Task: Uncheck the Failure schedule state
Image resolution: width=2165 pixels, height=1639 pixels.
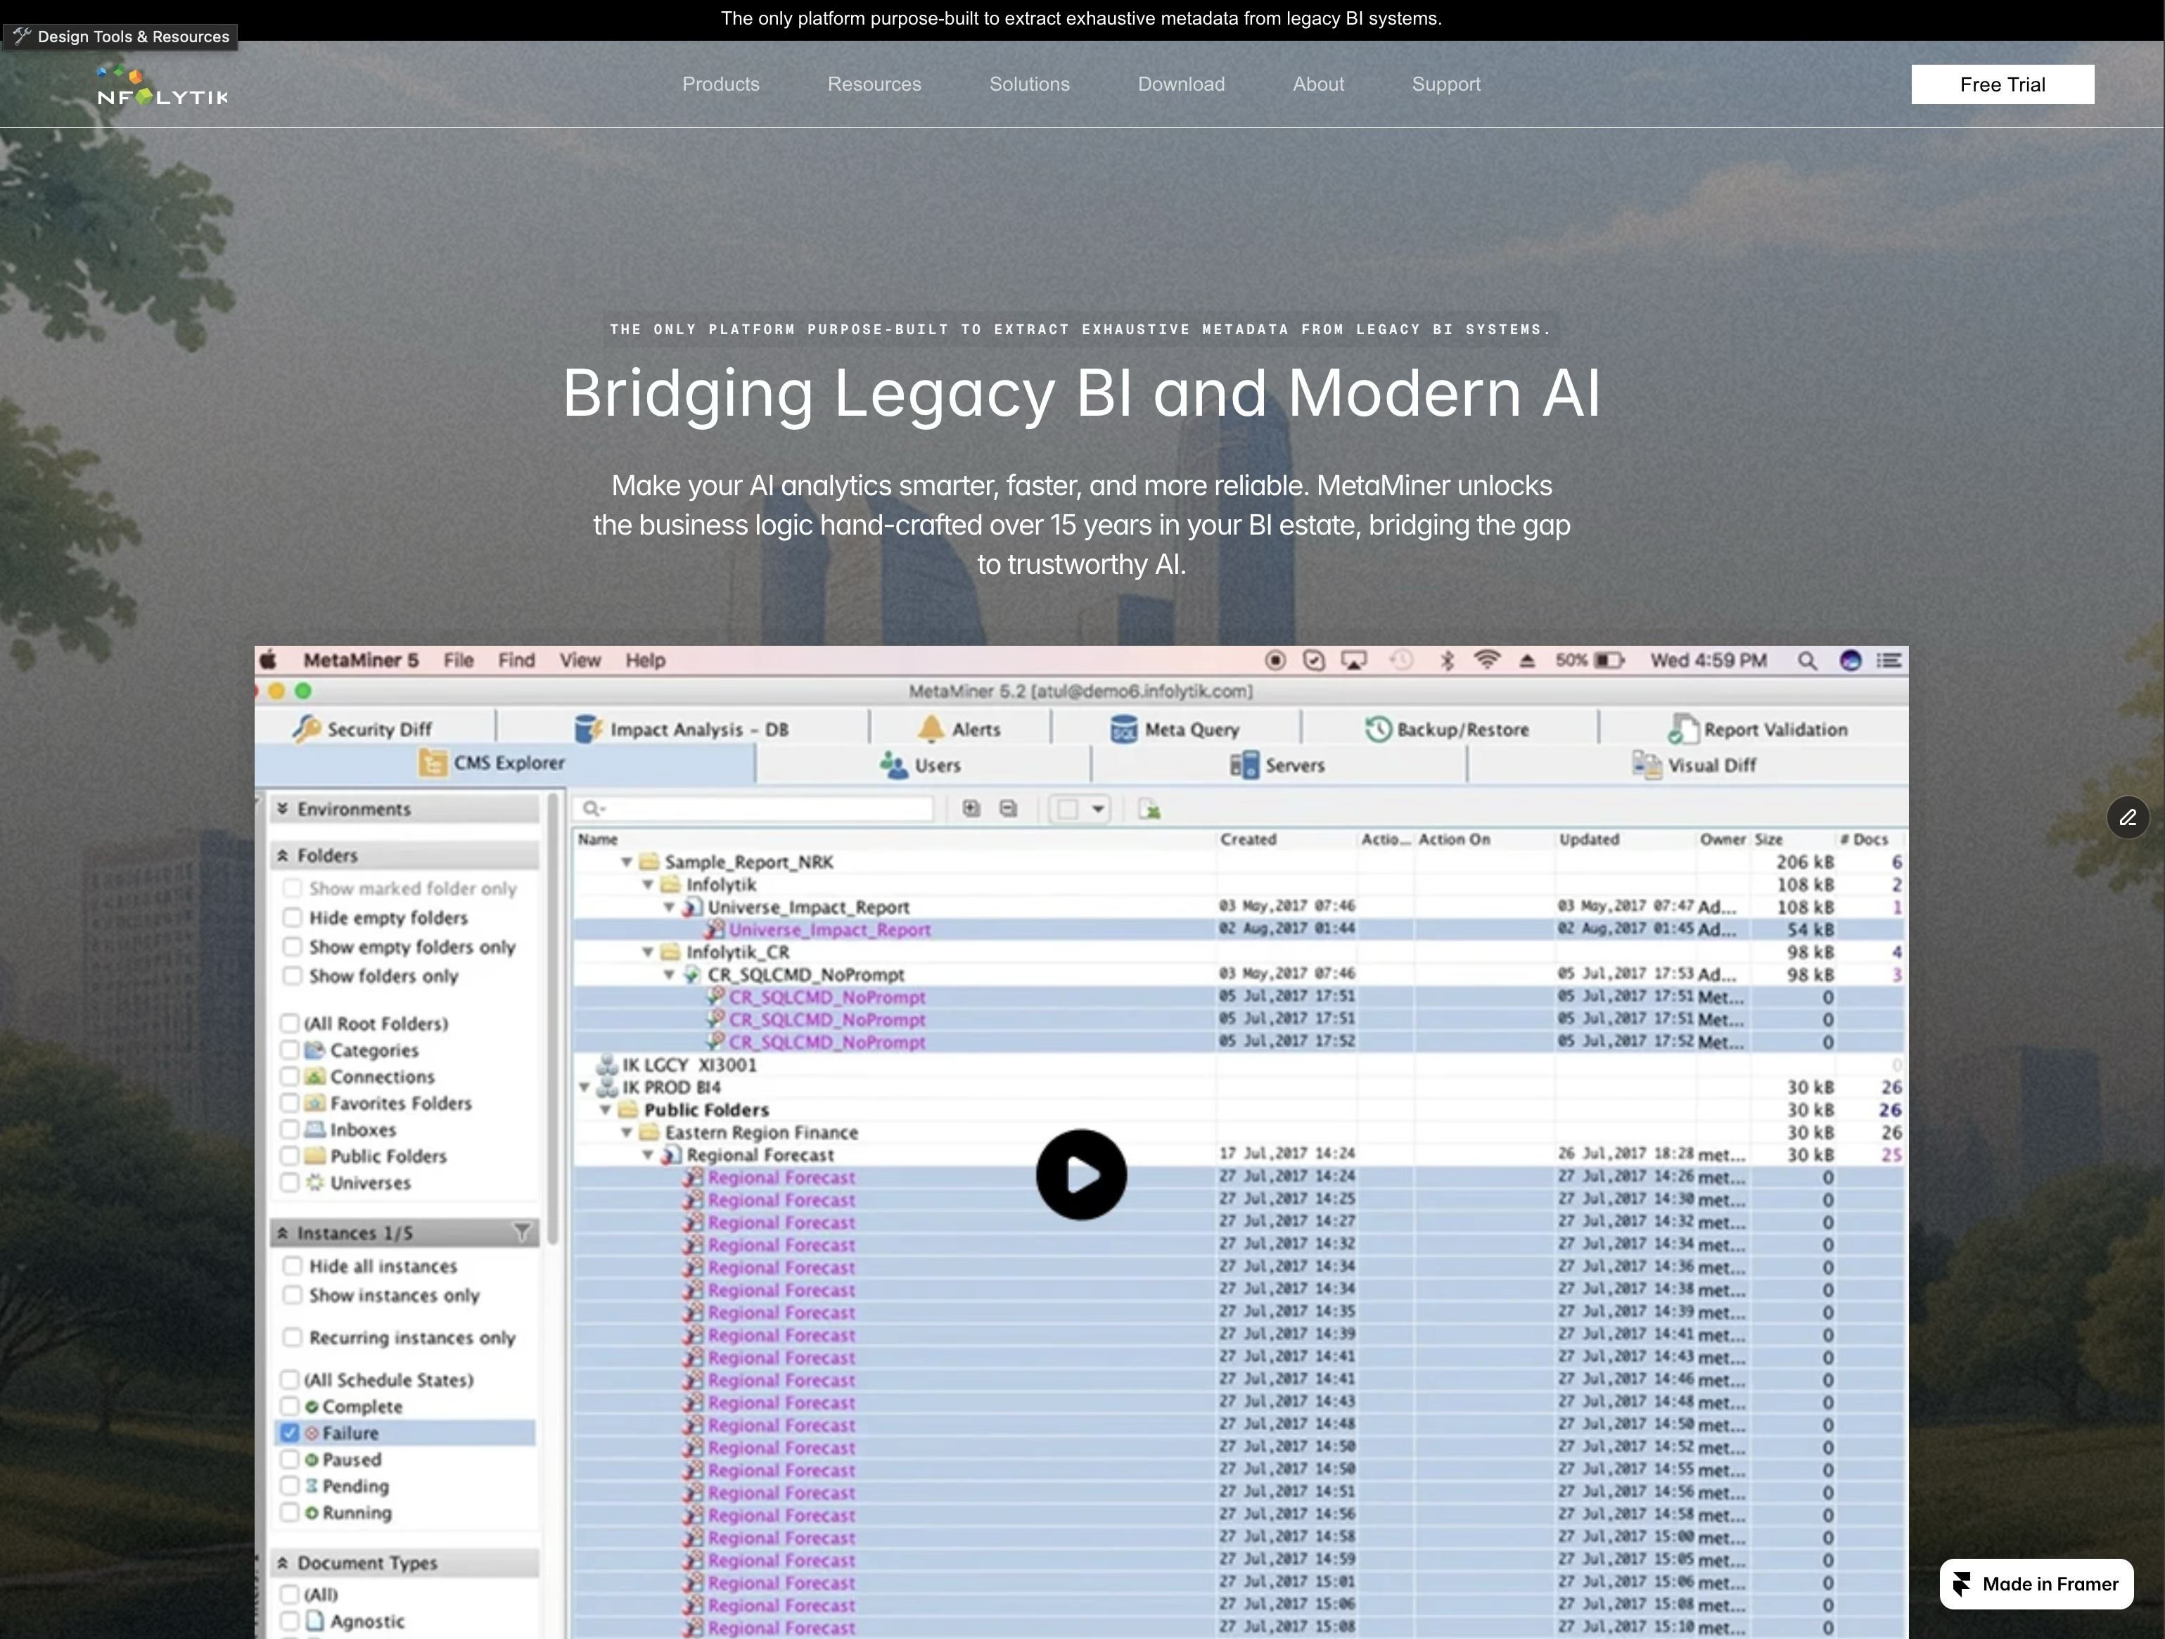Action: (290, 1432)
